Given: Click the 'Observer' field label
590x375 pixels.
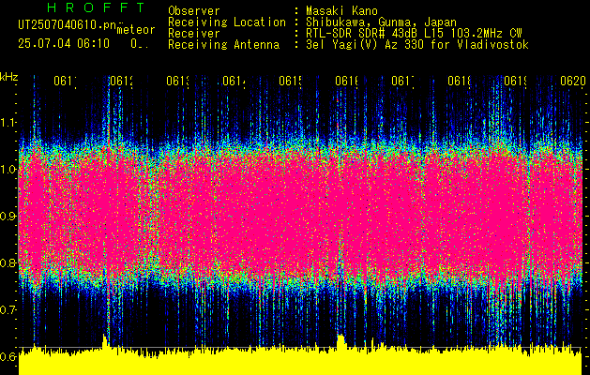Looking at the screenshot, I should 194,10.
